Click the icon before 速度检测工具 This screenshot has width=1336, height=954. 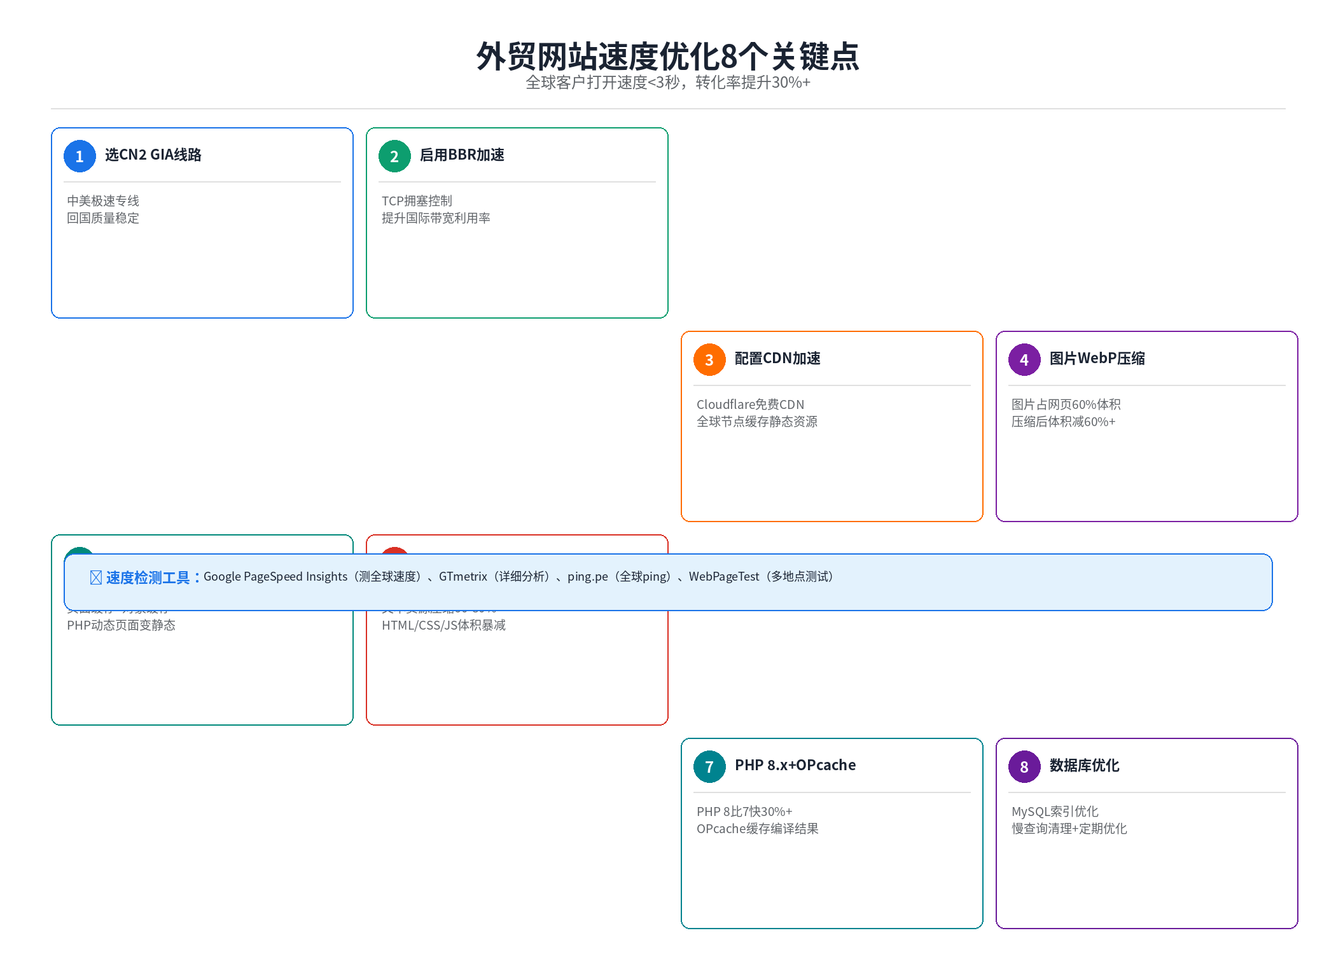click(96, 577)
